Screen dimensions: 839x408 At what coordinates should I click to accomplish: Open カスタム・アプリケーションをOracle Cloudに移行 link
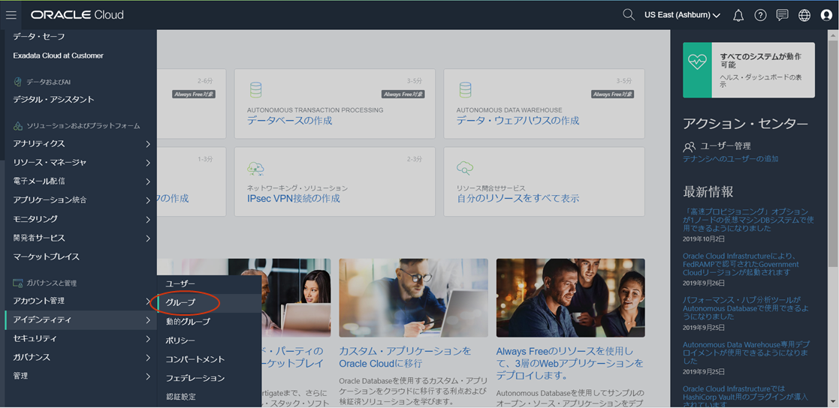(x=405, y=358)
